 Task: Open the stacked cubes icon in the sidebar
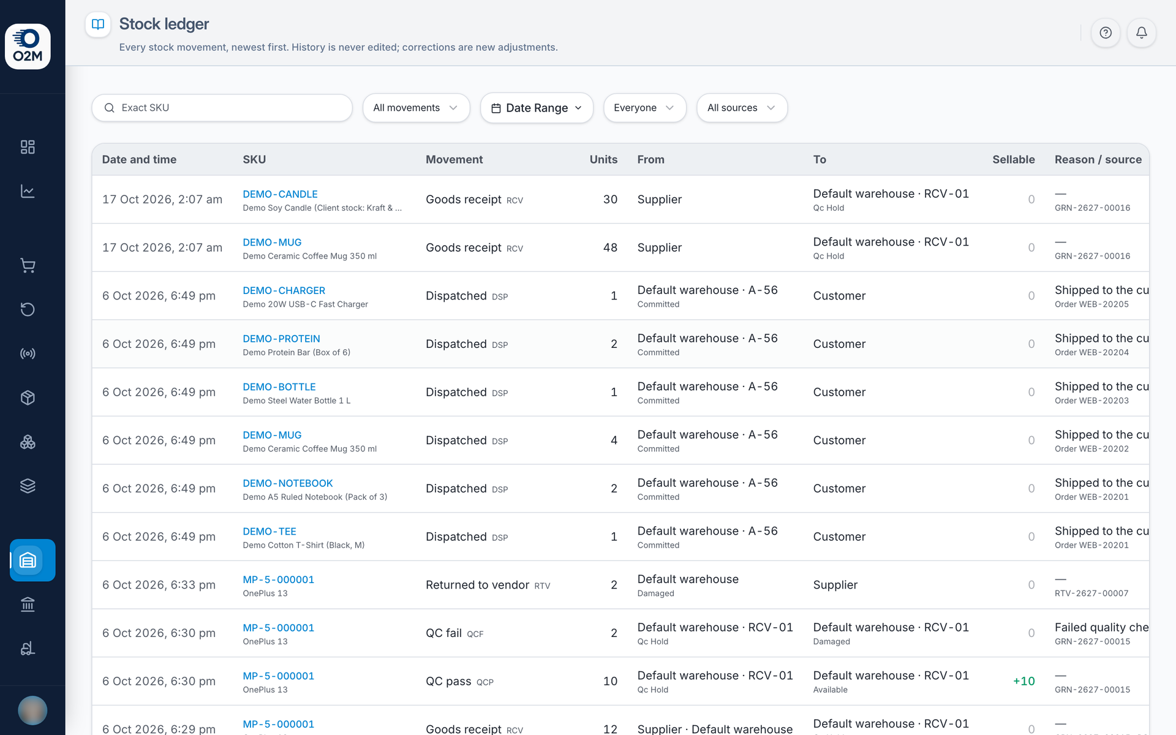click(x=28, y=442)
